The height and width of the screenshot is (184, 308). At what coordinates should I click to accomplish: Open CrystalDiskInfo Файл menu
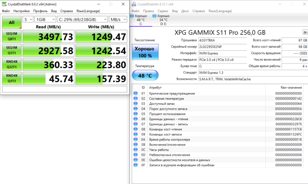click(x=136, y=11)
